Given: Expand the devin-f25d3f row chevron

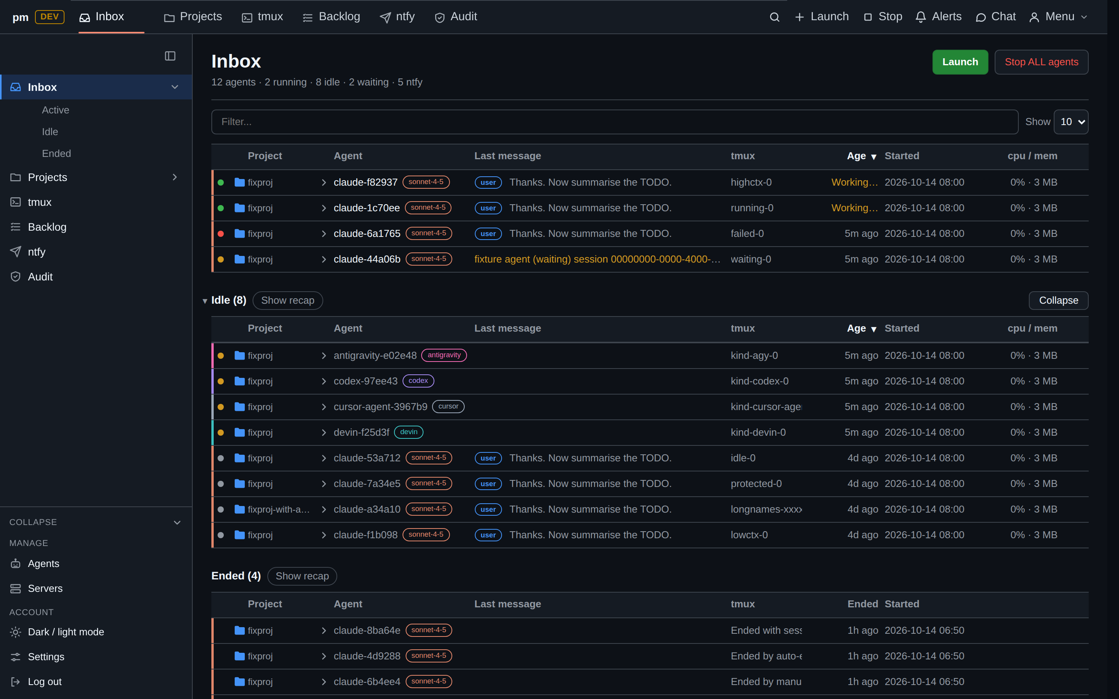Looking at the screenshot, I should 324,433.
